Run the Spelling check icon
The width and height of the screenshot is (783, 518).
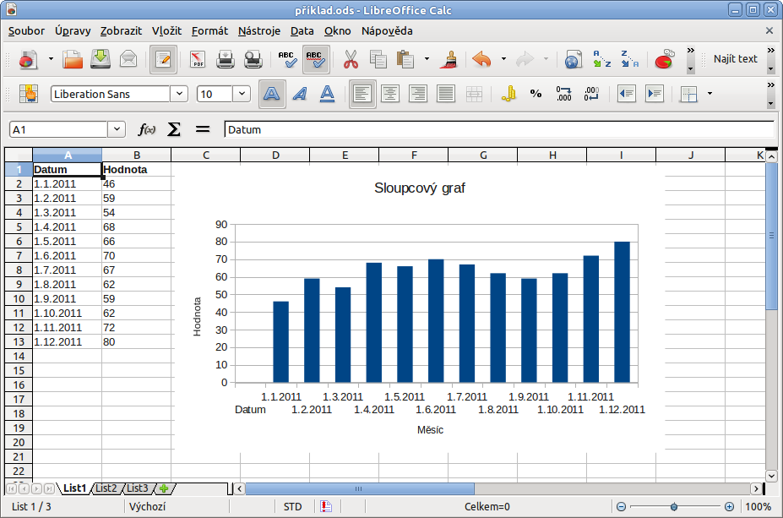(x=288, y=59)
